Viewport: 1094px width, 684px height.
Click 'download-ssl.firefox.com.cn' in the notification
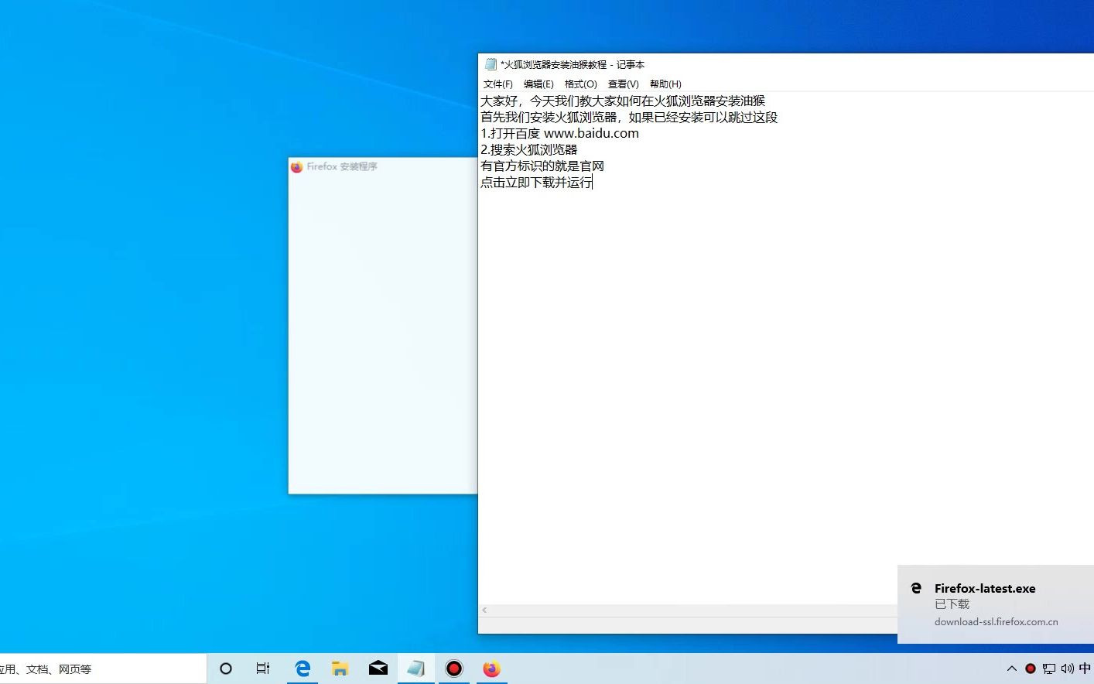[x=996, y=622]
